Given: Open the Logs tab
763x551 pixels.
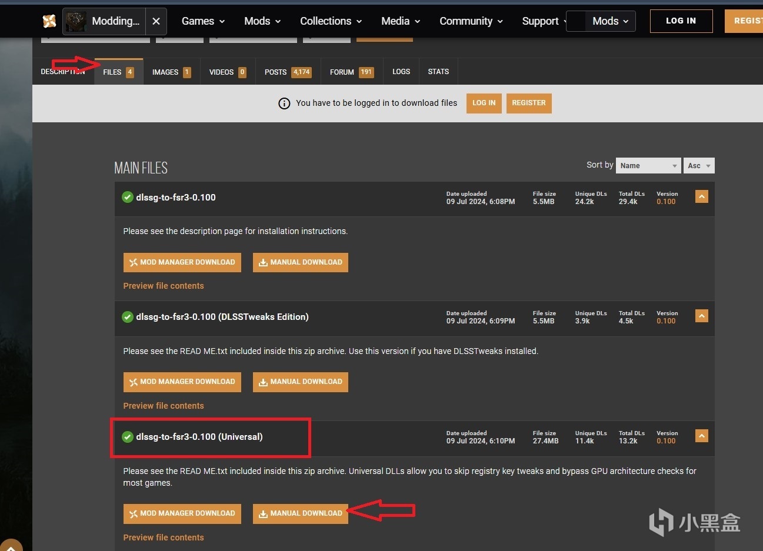Looking at the screenshot, I should [x=401, y=72].
